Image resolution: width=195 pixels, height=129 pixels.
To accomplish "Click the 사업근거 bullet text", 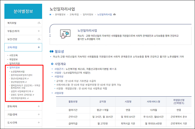I will pos(86,69).
